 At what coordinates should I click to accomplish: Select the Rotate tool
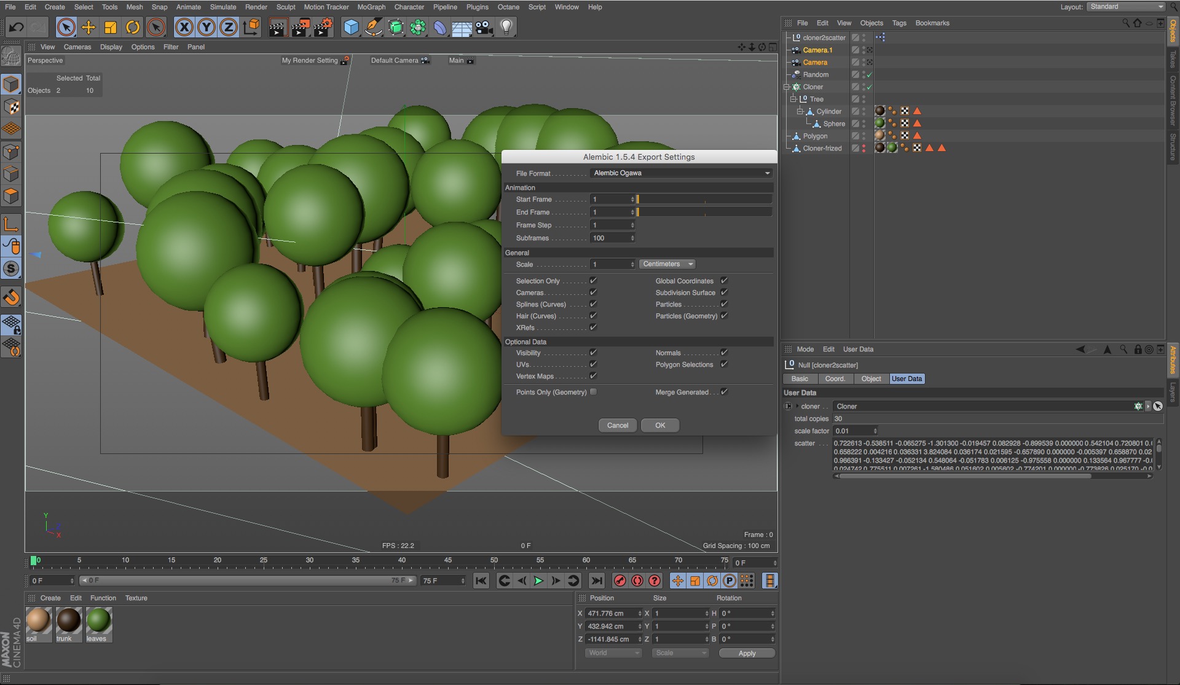(x=133, y=27)
